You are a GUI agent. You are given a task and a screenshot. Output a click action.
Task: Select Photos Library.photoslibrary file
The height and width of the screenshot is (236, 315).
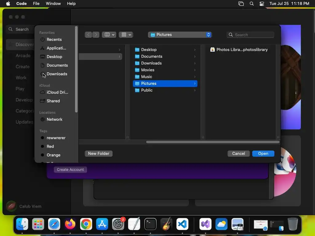[x=239, y=50]
